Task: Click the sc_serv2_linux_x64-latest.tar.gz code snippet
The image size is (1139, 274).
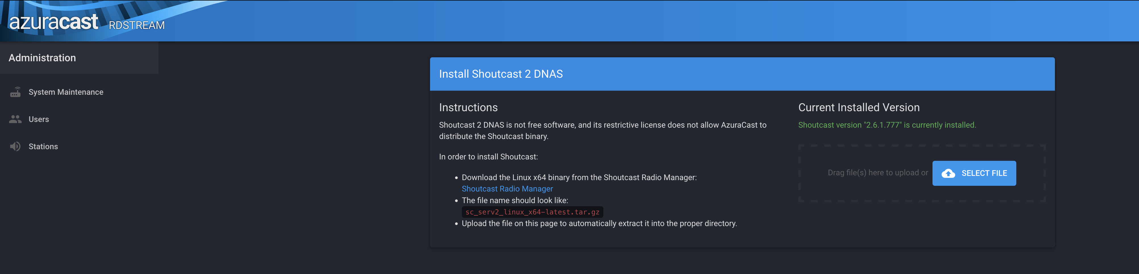Action: coord(532,212)
